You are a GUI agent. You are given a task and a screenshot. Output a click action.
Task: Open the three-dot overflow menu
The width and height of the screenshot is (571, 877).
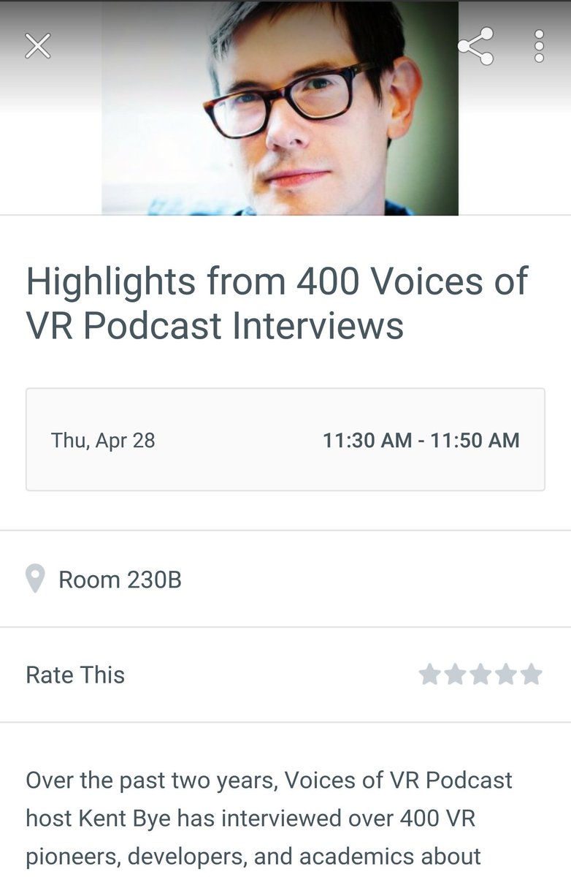[539, 46]
